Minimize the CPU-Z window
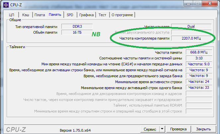Viewport: 220px width, 134px height. coord(188,4)
